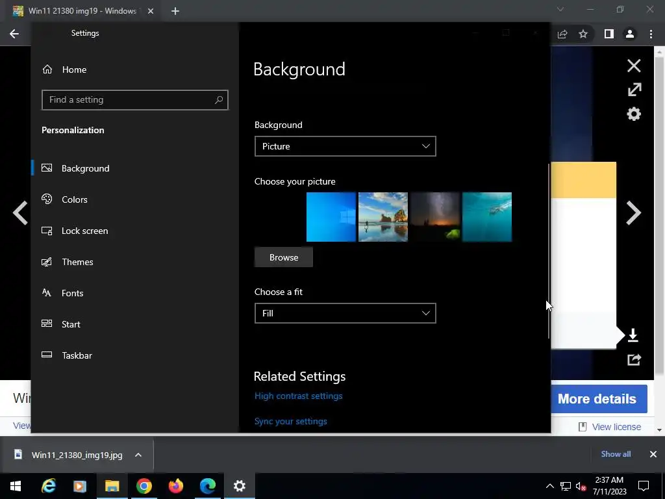665x499 pixels.
Task: Open network status tray icon
Action: (x=566, y=486)
